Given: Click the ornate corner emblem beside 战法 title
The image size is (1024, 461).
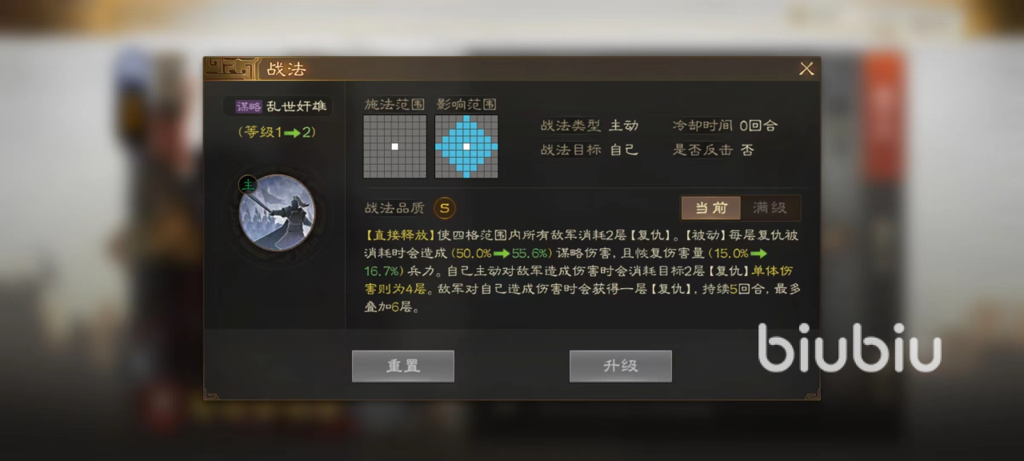Looking at the screenshot, I should [x=231, y=68].
